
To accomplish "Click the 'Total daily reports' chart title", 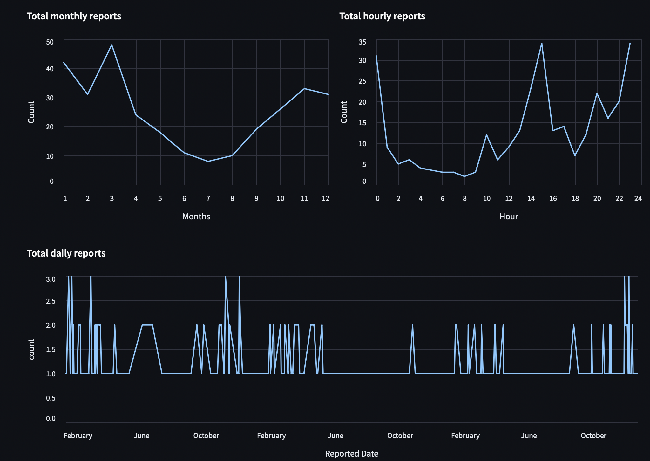I will [66, 253].
